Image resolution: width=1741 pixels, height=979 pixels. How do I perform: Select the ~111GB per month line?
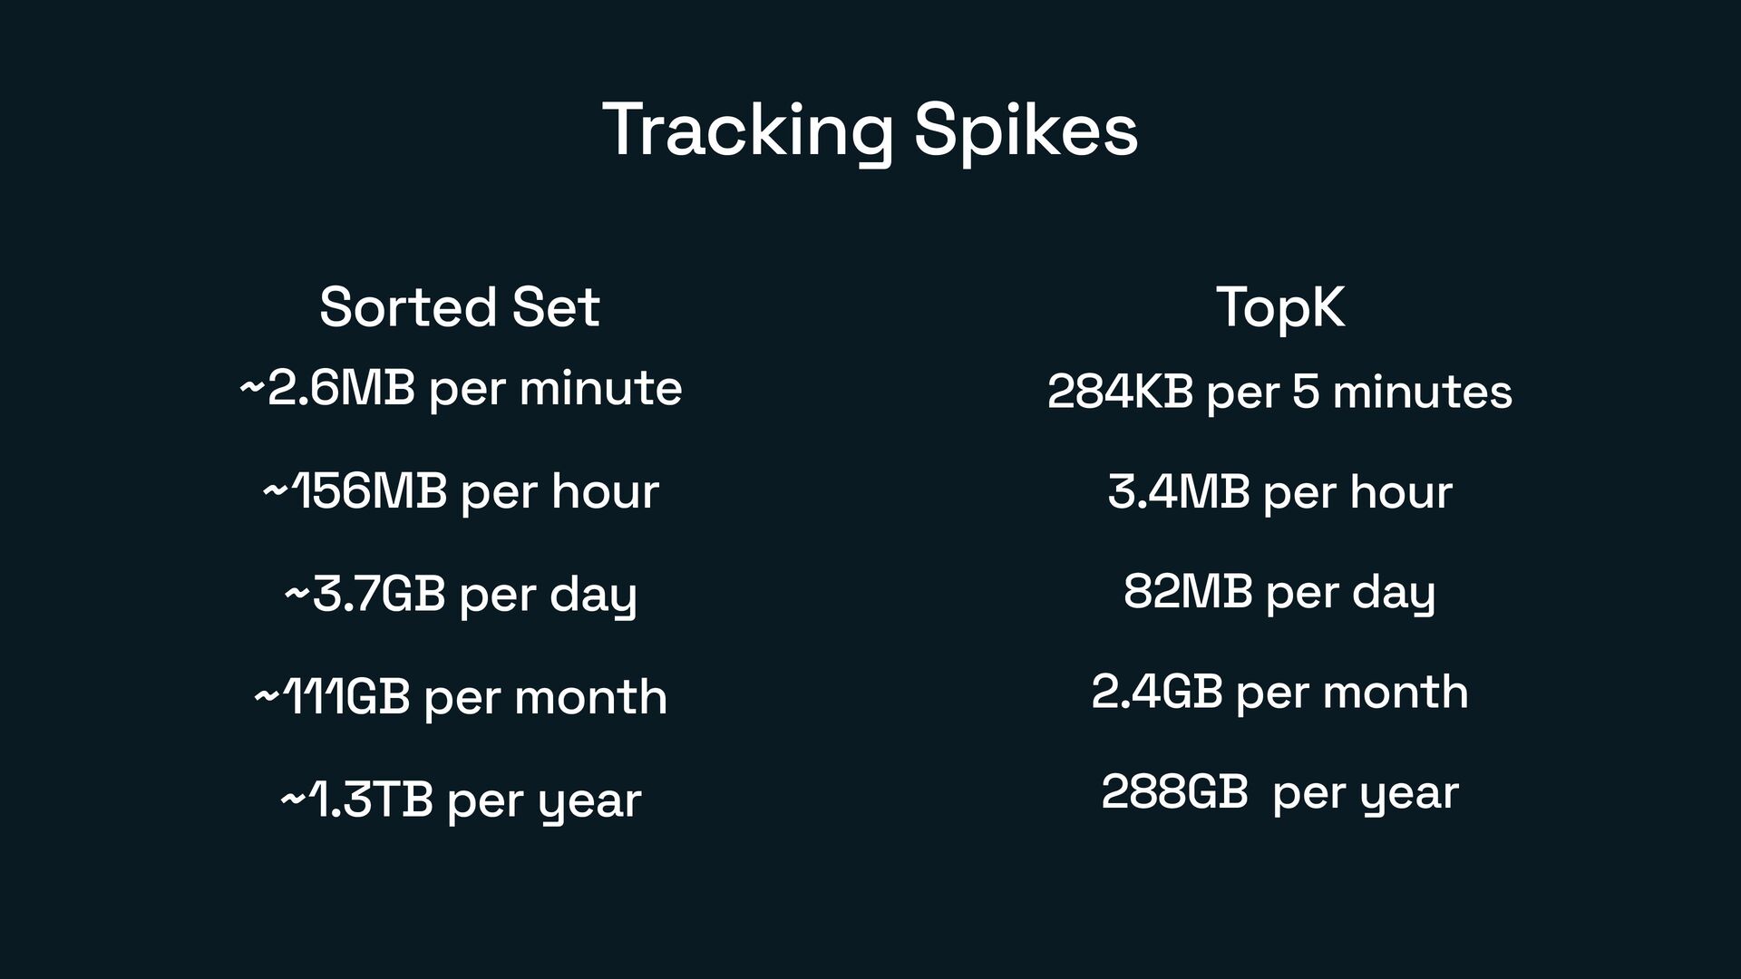click(461, 697)
